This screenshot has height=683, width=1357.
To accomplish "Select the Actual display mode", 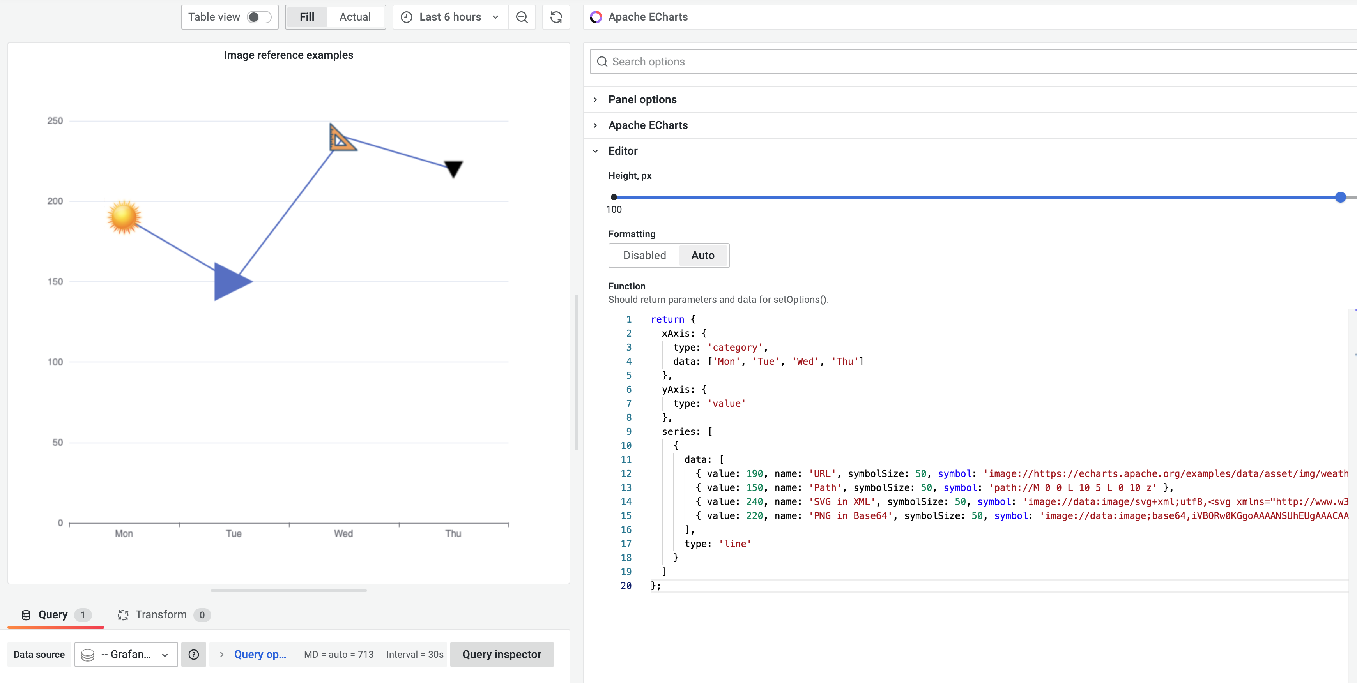I will 355,17.
